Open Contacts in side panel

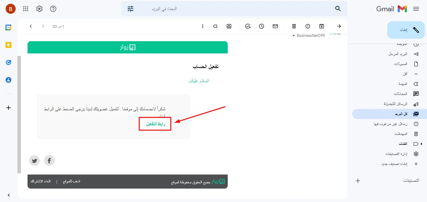click(8, 80)
